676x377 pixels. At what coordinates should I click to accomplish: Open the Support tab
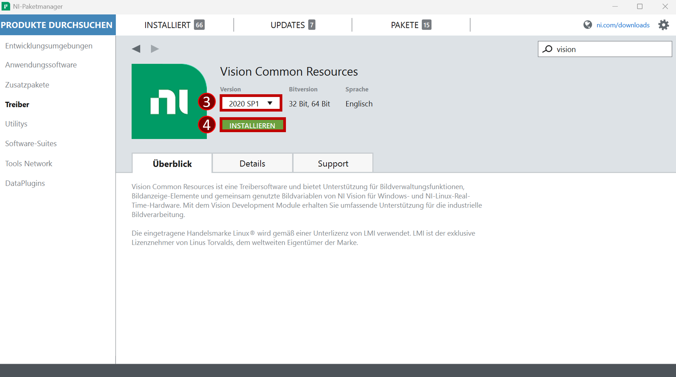pos(333,163)
